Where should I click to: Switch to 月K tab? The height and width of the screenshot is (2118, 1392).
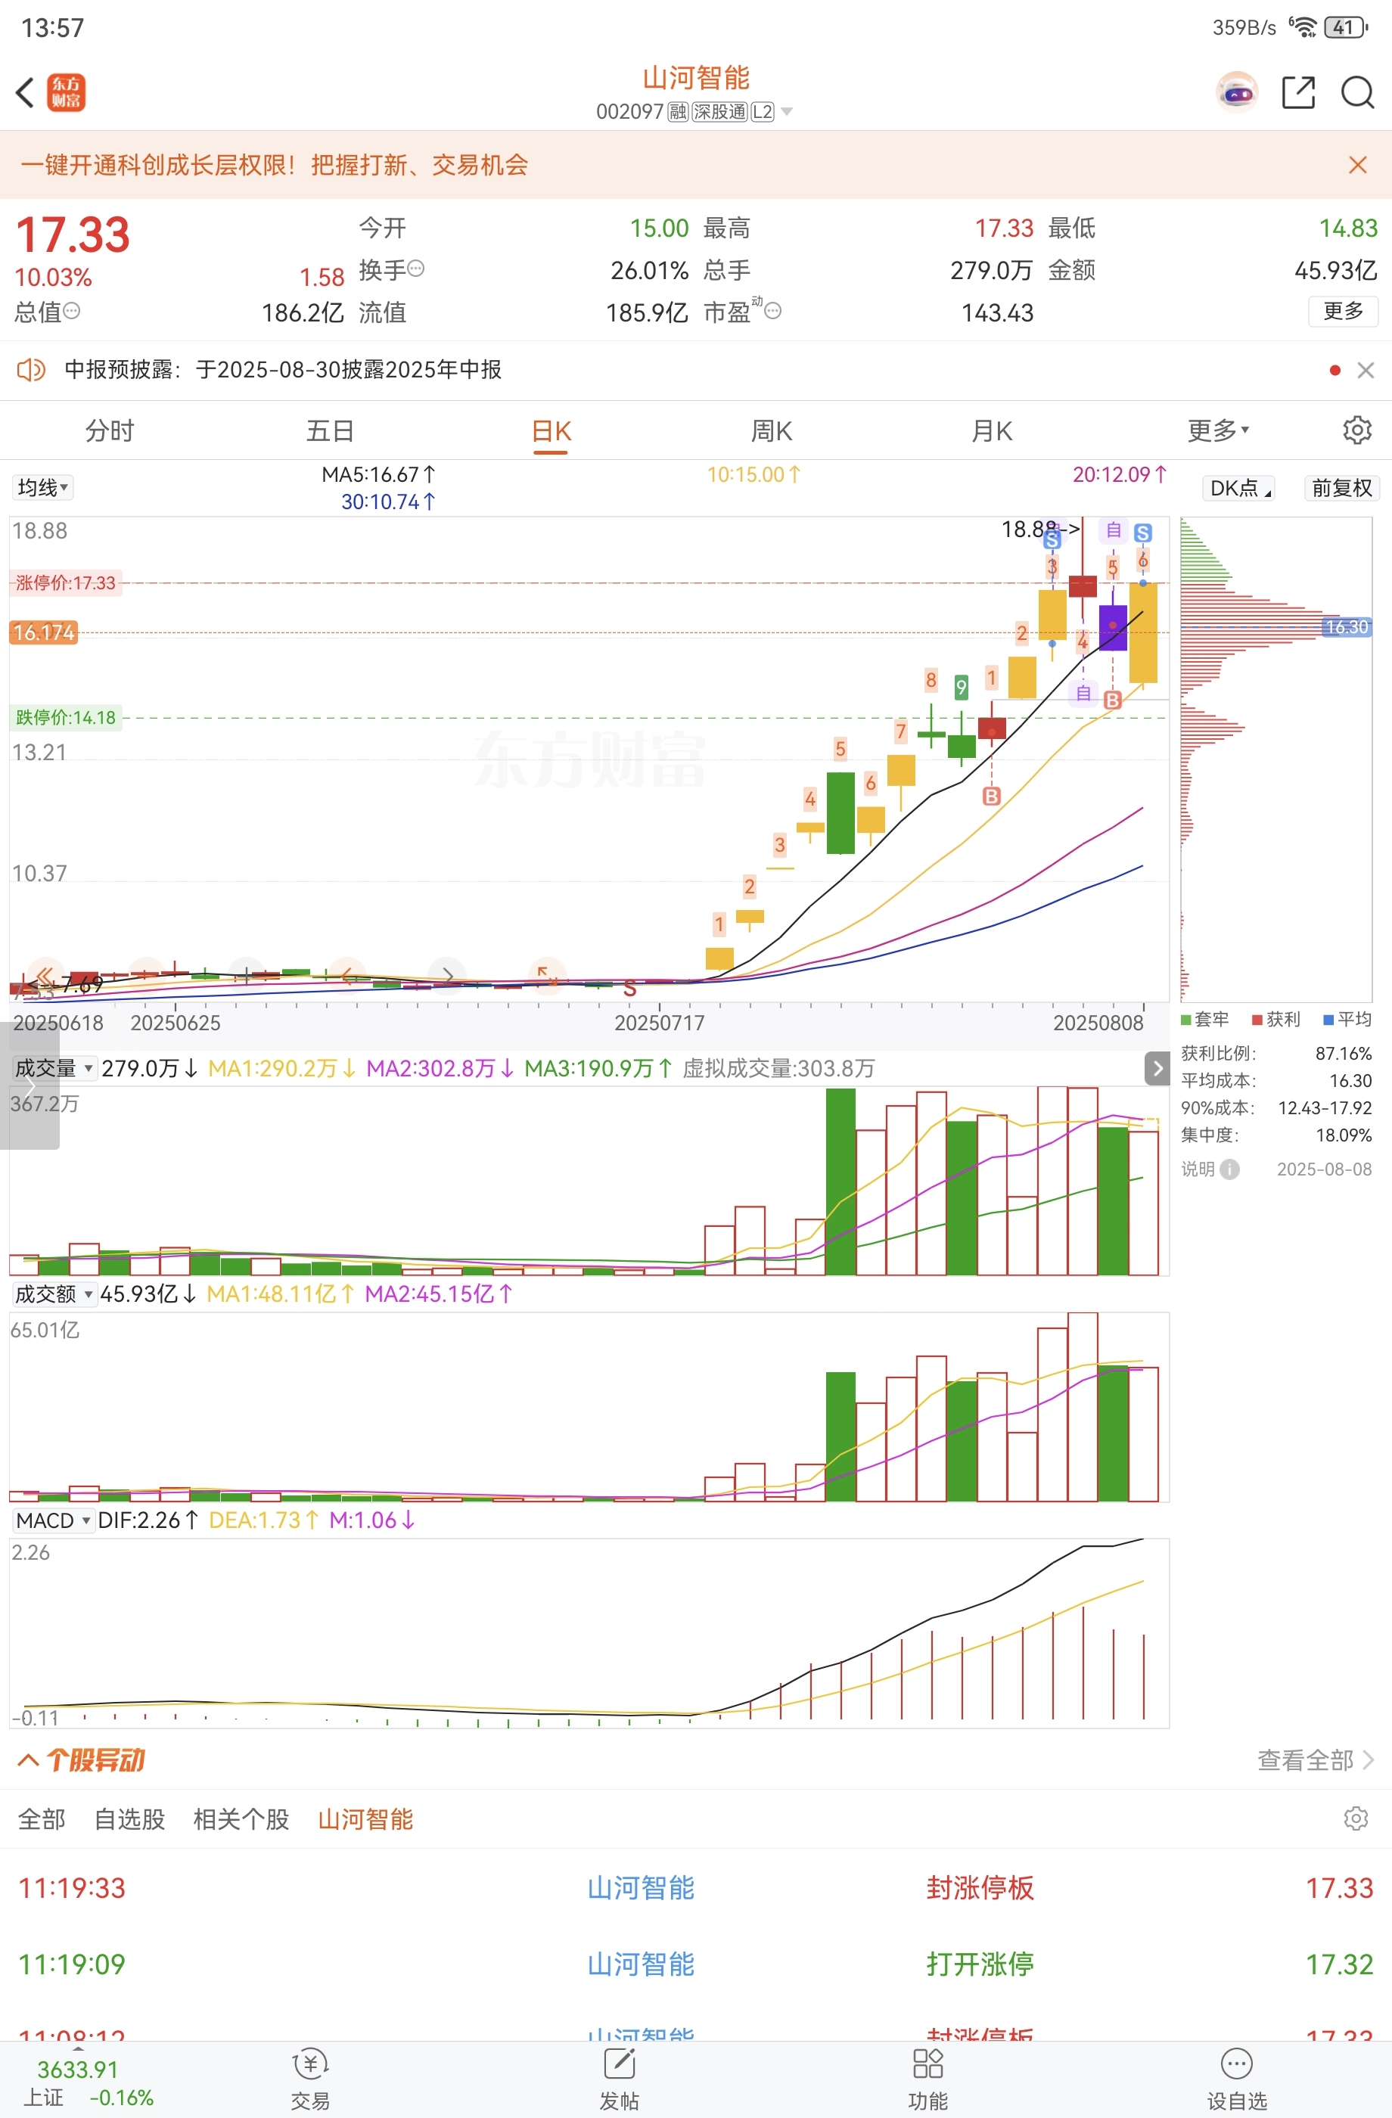(993, 430)
